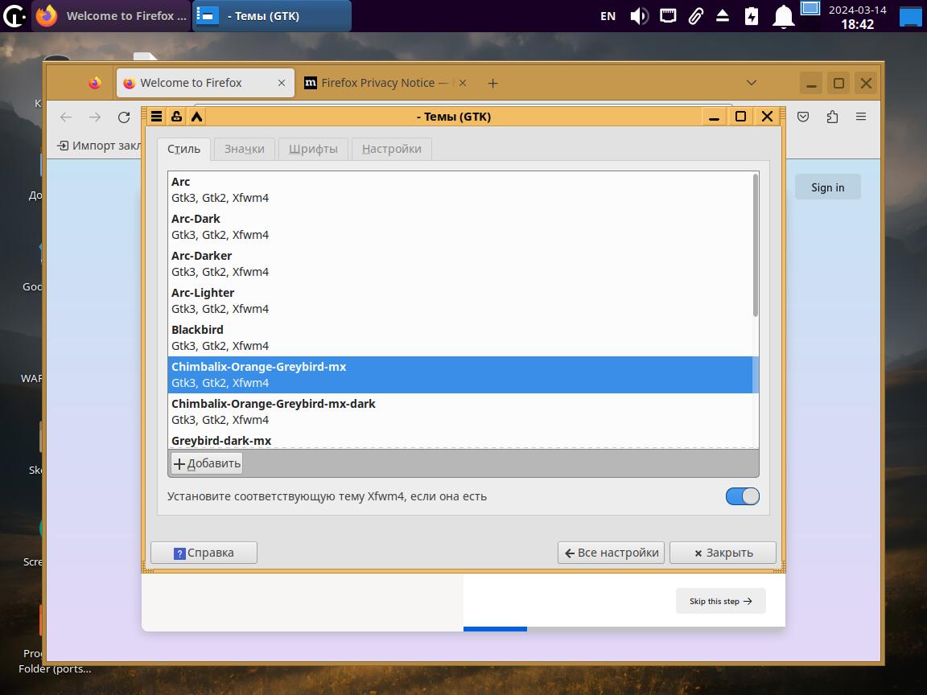Image resolution: width=927 pixels, height=695 pixels.
Task: Click the blue show desktop panel button
Action: (910, 16)
